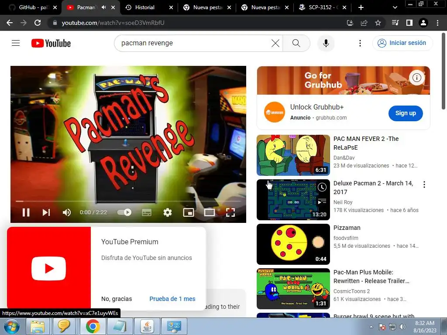Switch to second Nueva pestaña tab
447x335 pixels.
coord(264,7)
